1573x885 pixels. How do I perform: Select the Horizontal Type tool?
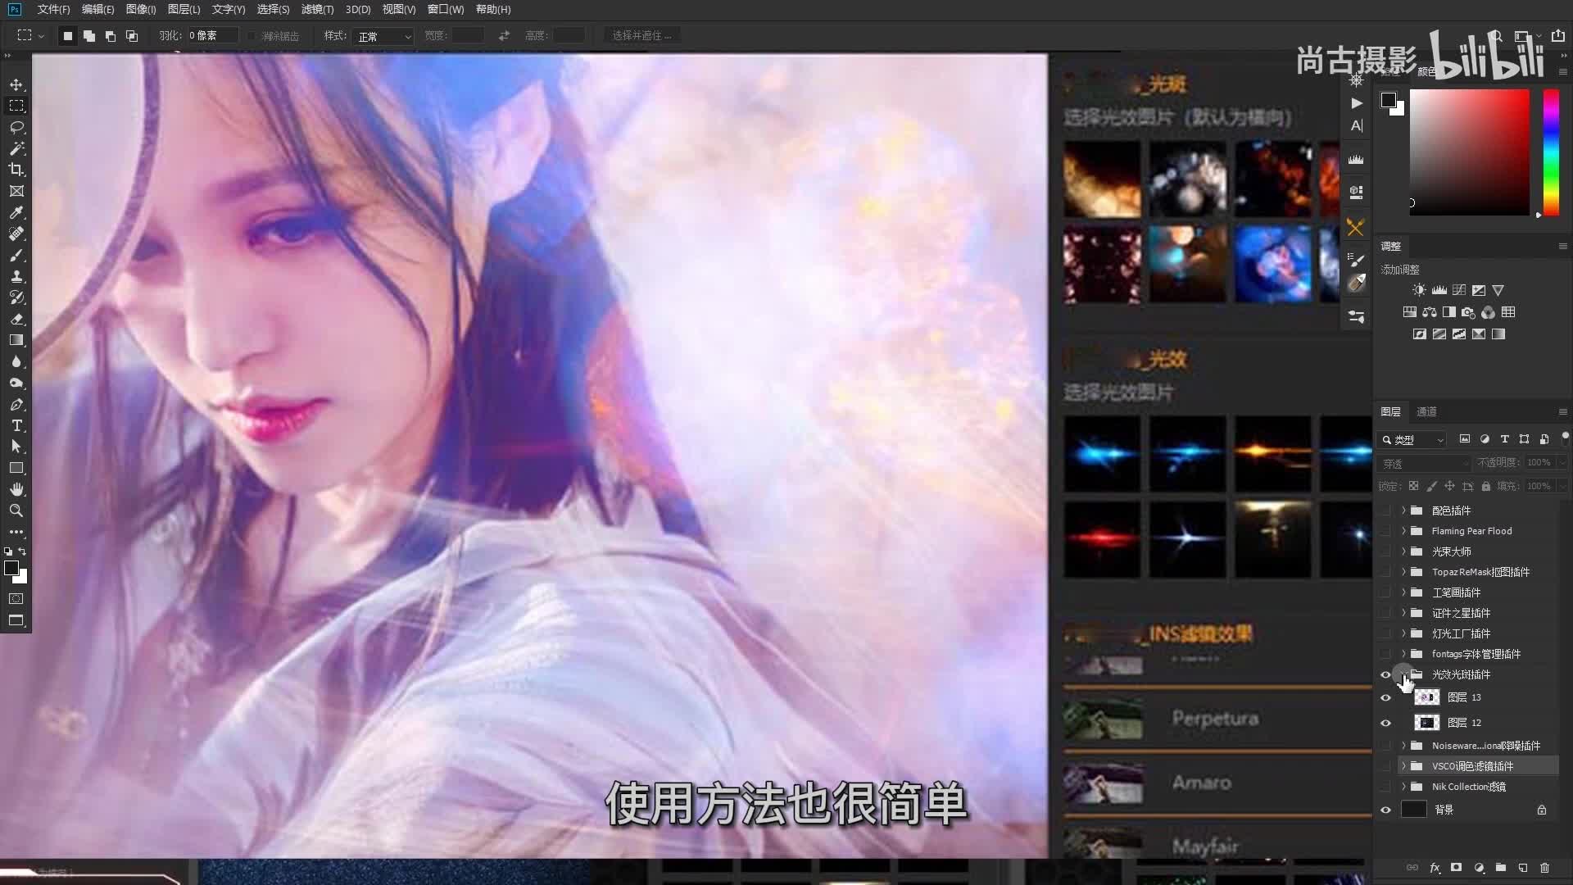[x=16, y=425]
